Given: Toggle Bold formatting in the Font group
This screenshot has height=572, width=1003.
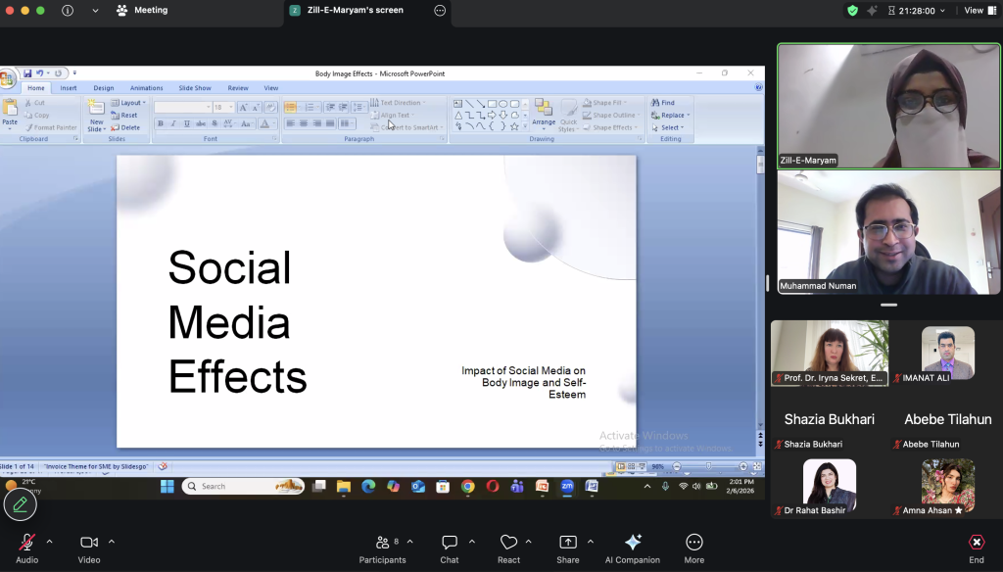Looking at the screenshot, I should [161, 123].
